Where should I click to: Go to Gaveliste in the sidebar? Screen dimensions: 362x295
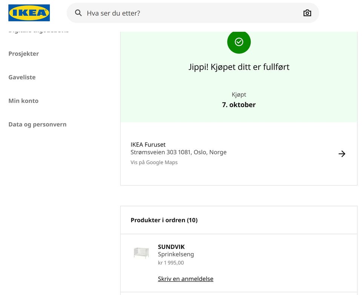tap(22, 77)
